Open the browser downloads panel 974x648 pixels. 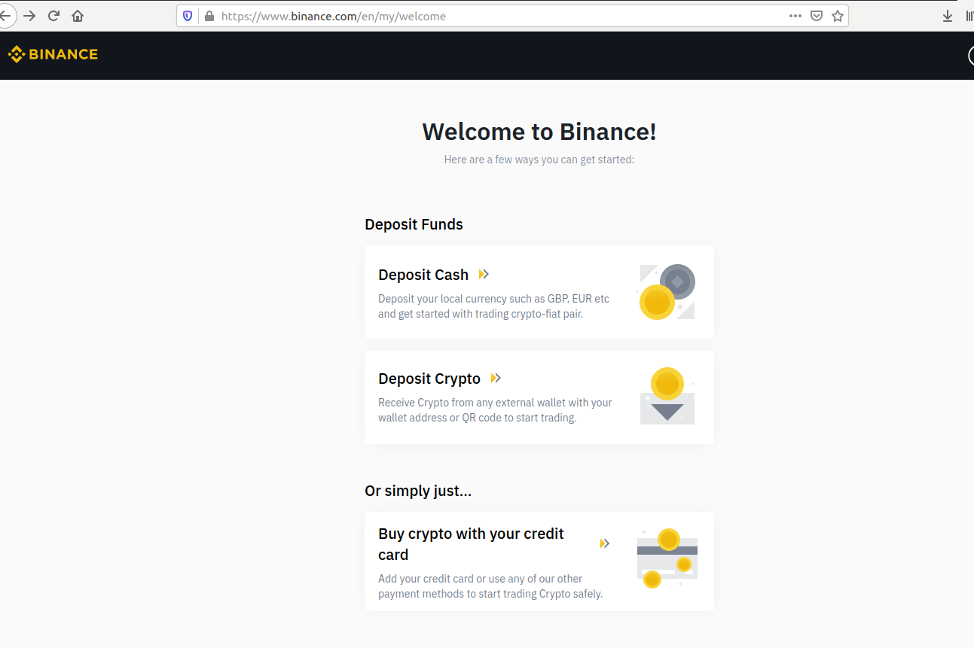click(x=948, y=16)
